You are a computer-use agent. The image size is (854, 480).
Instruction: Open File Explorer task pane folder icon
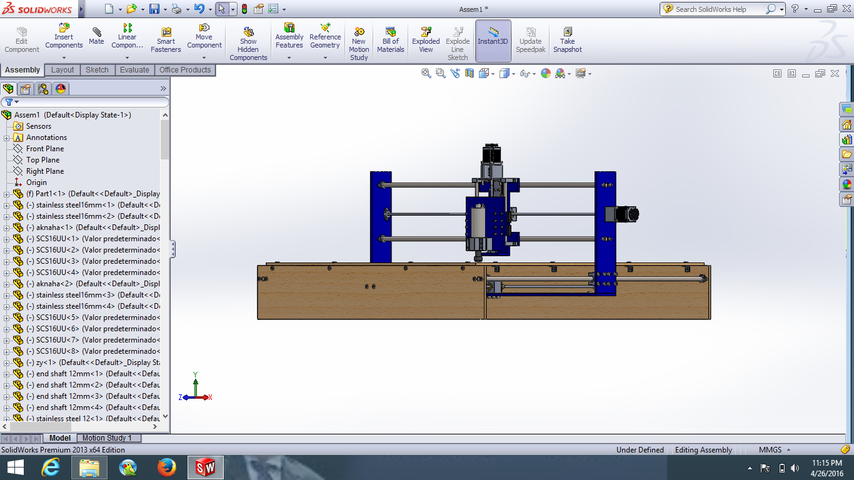[846, 154]
